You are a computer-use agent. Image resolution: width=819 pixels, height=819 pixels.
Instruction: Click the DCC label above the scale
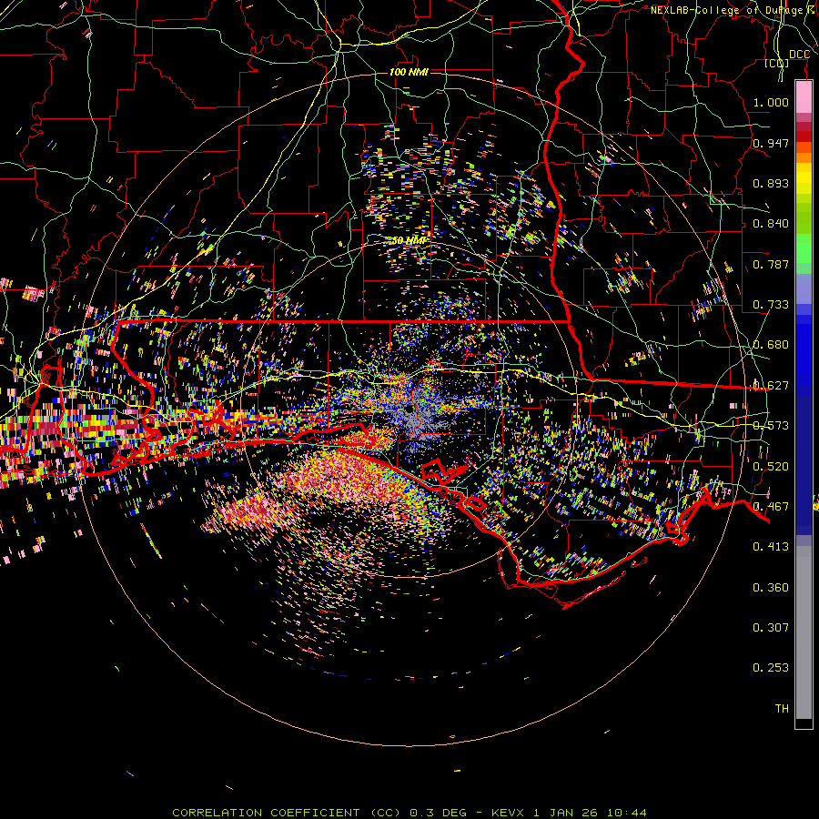(799, 55)
